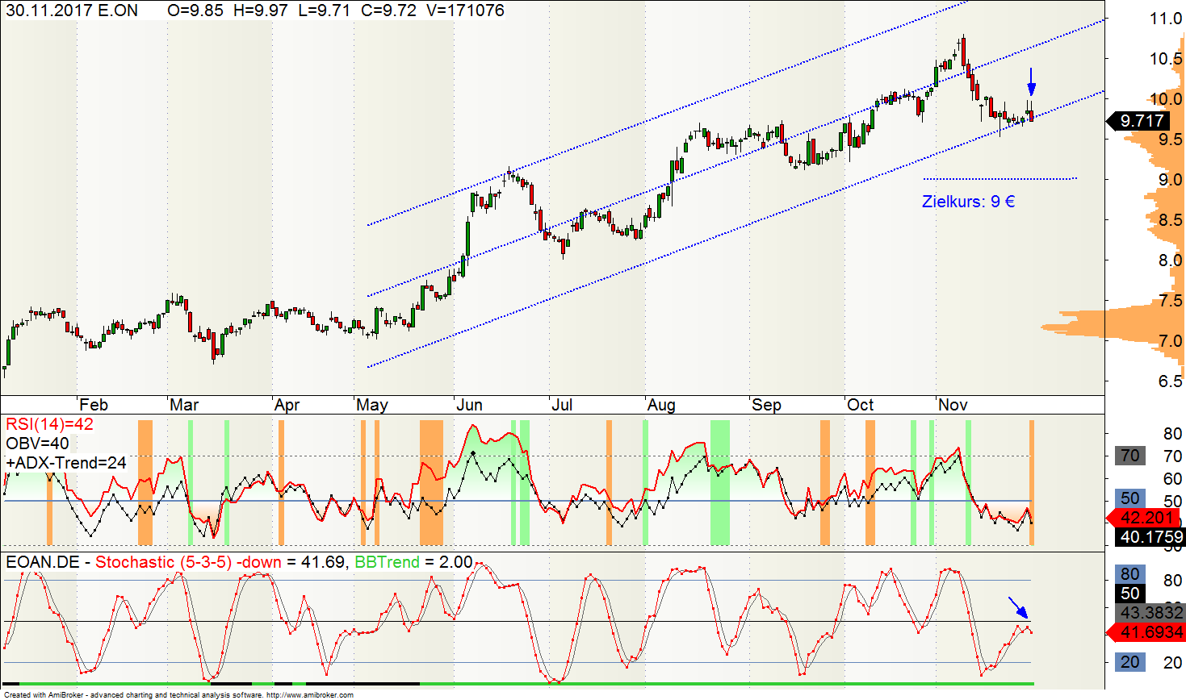Select the low value 'L=9.71'
Screen dimensions: 1186x700
coord(323,10)
